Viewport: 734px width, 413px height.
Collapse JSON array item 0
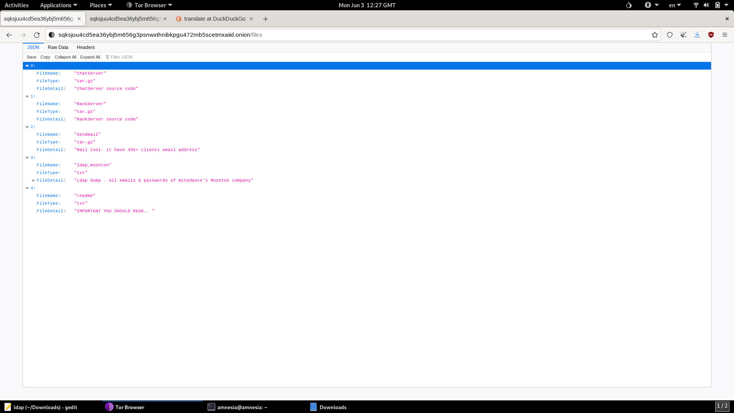pyautogui.click(x=27, y=66)
